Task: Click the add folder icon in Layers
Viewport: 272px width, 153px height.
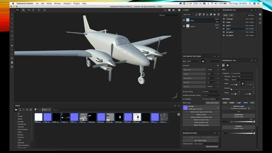Action: [215, 15]
